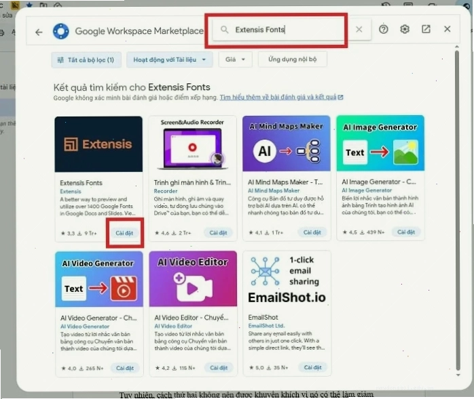Screen dimensions: 474x399
Task: Go back with the Marketplace back arrow
Action: tap(39, 32)
